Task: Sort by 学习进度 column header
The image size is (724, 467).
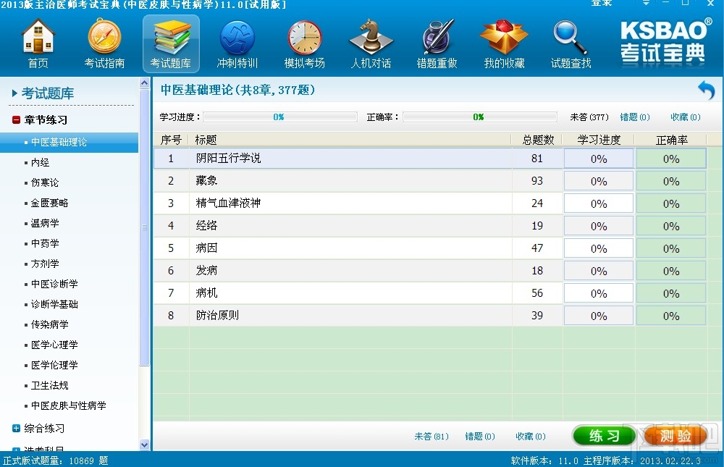Action: tap(599, 140)
